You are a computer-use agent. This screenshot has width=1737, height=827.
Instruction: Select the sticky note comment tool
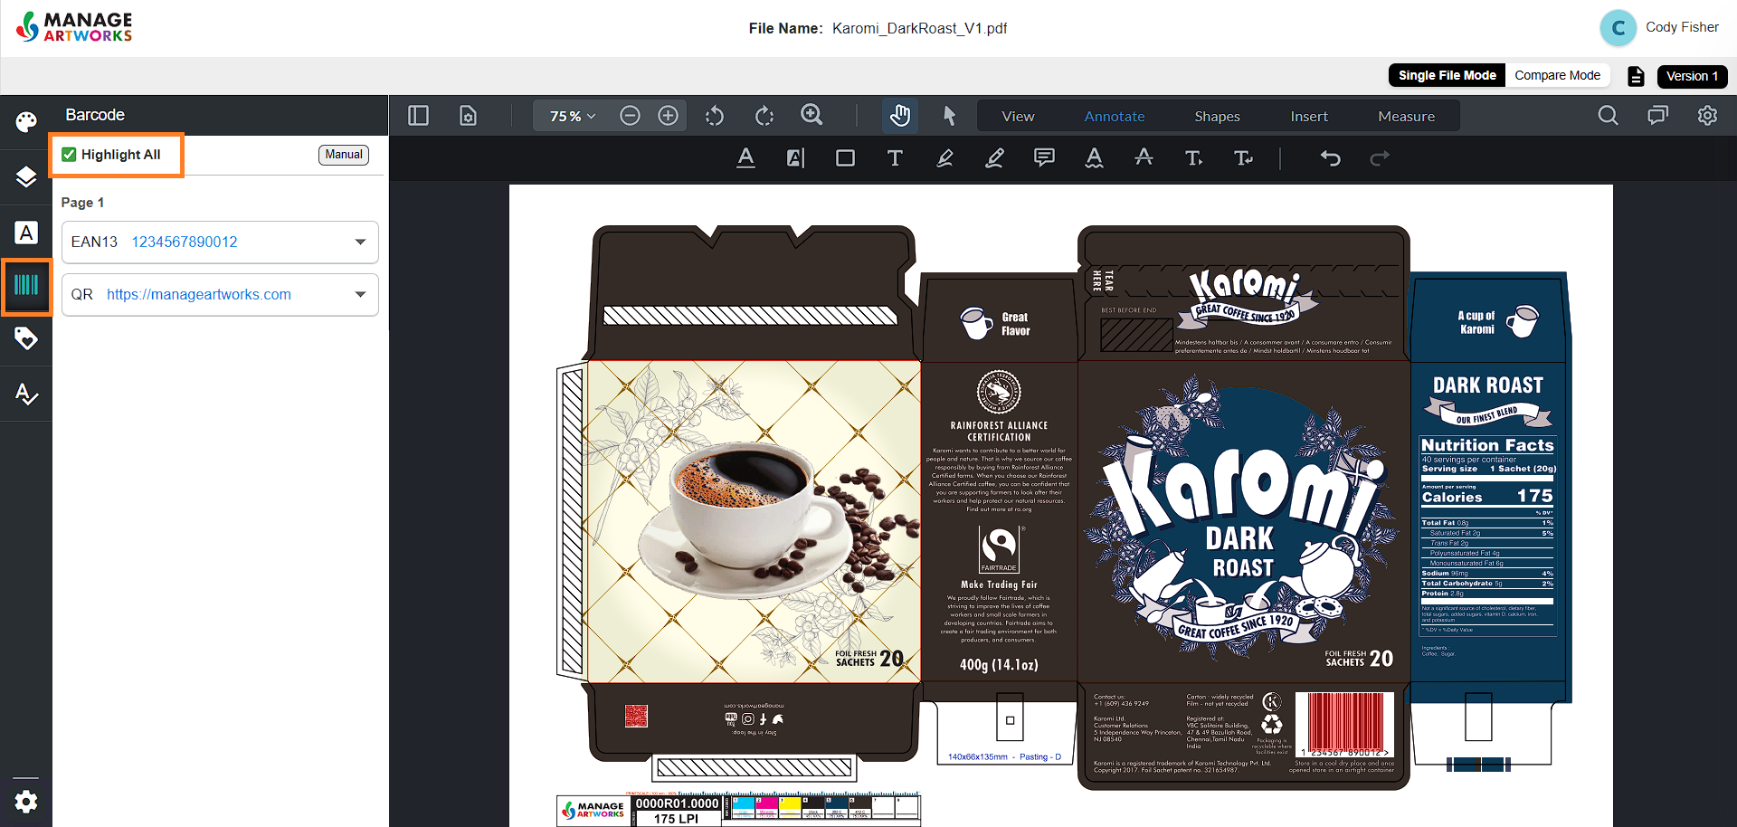coord(1044,158)
